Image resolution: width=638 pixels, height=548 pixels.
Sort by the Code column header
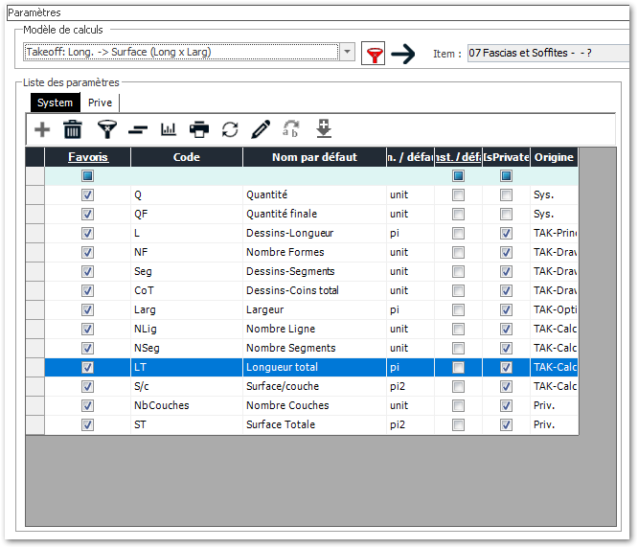[186, 157]
